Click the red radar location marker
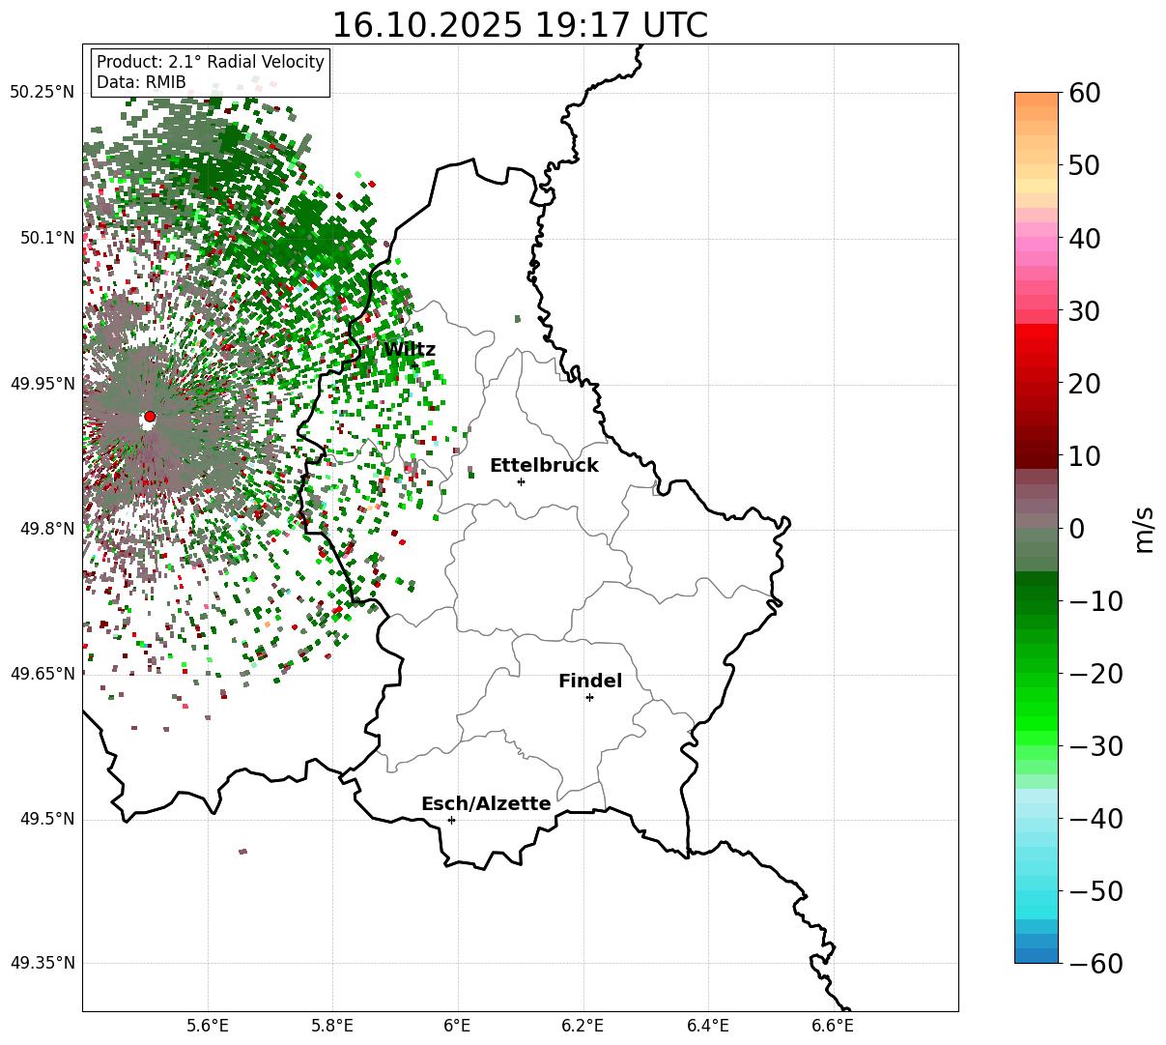Image resolution: width=1166 pixels, height=1045 pixels. pos(150,417)
